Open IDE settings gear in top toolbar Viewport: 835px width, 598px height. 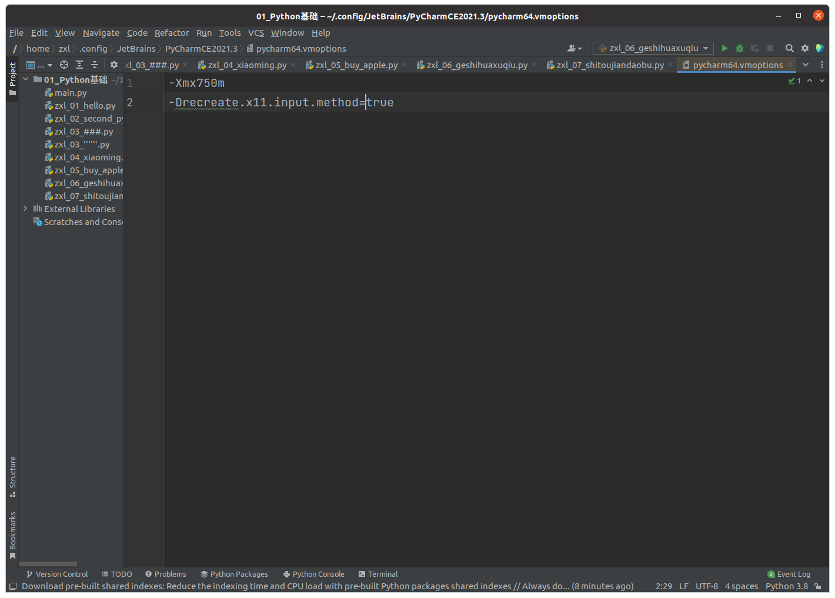pos(805,48)
